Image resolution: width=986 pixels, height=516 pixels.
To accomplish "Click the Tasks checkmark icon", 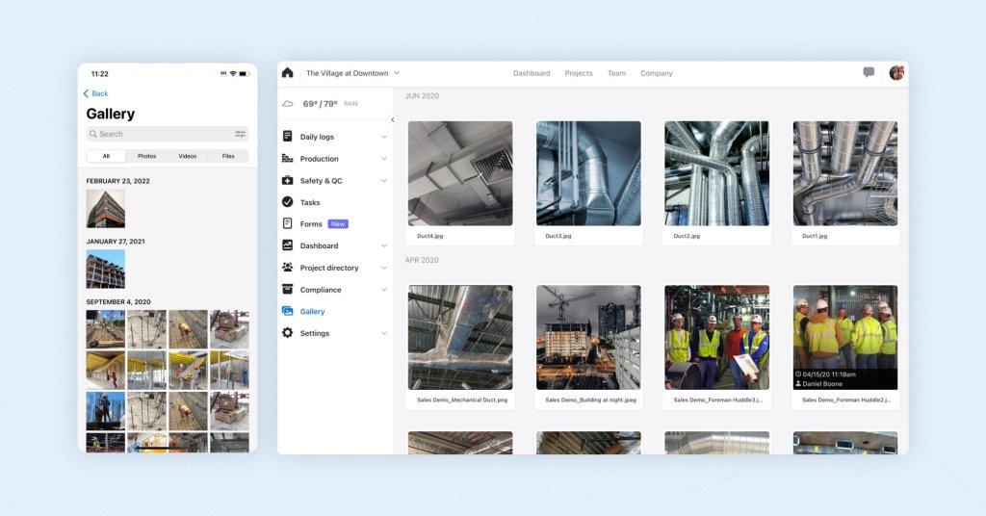I will point(287,202).
